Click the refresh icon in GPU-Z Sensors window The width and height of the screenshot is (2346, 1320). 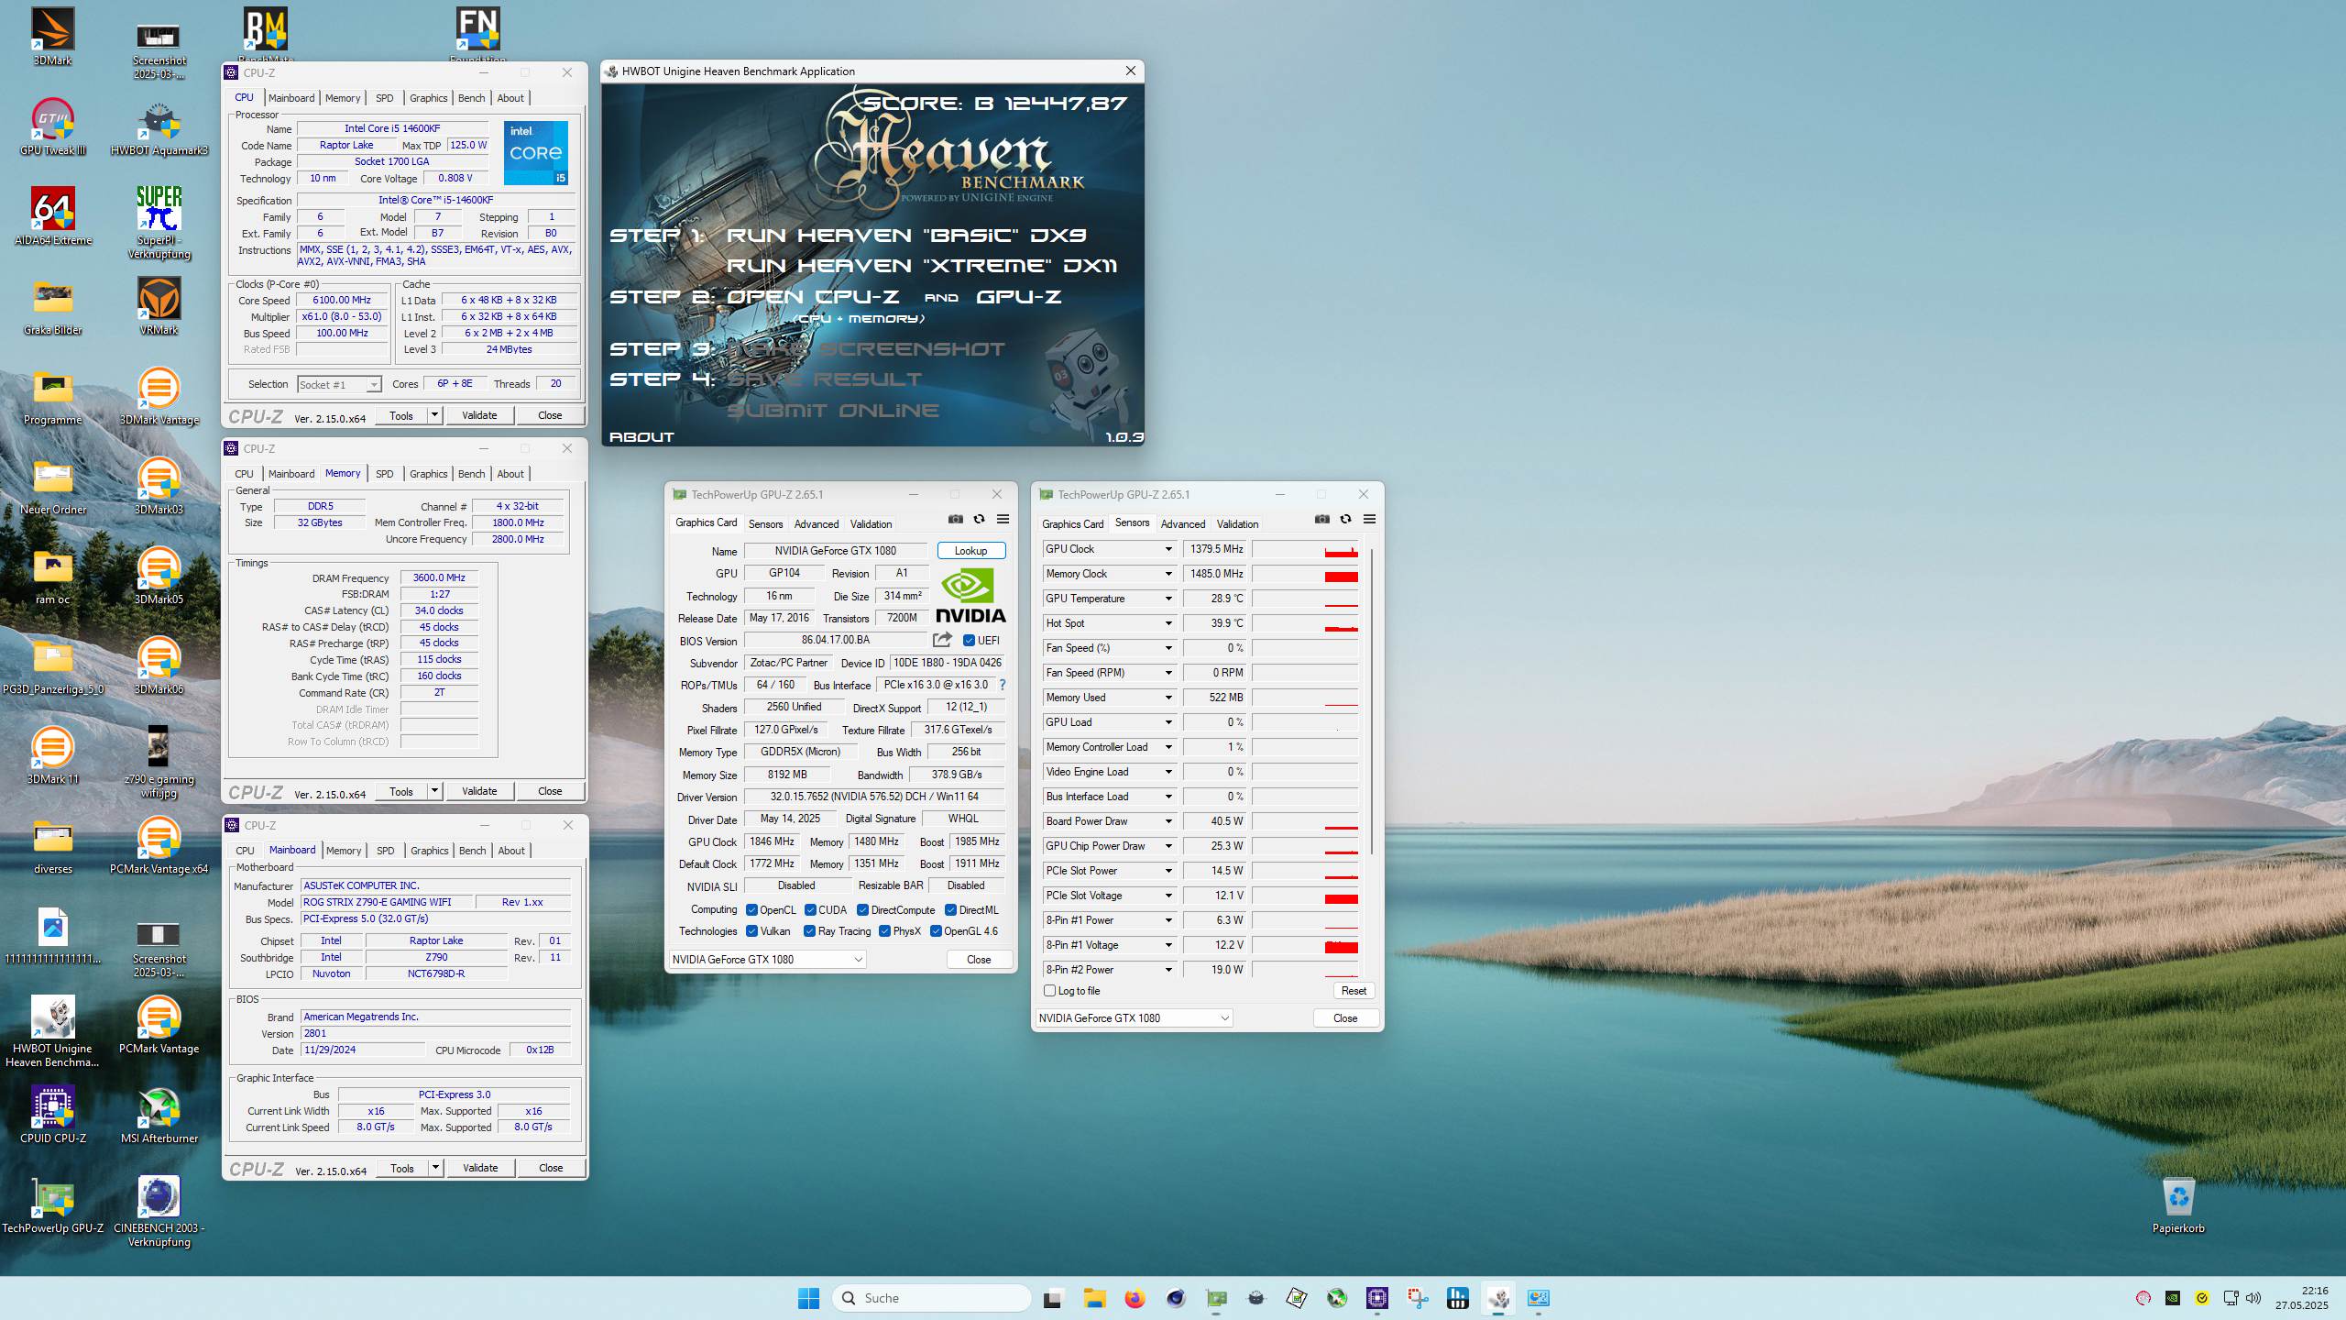[1345, 519]
